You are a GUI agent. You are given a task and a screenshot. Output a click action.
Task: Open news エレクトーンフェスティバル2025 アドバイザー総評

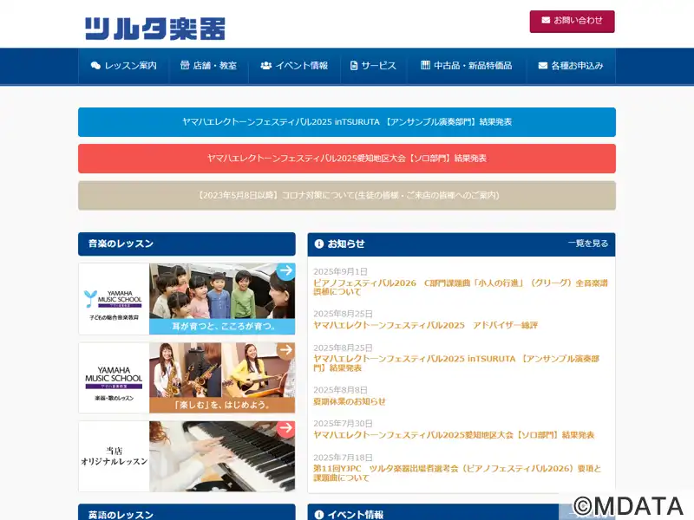425,326
